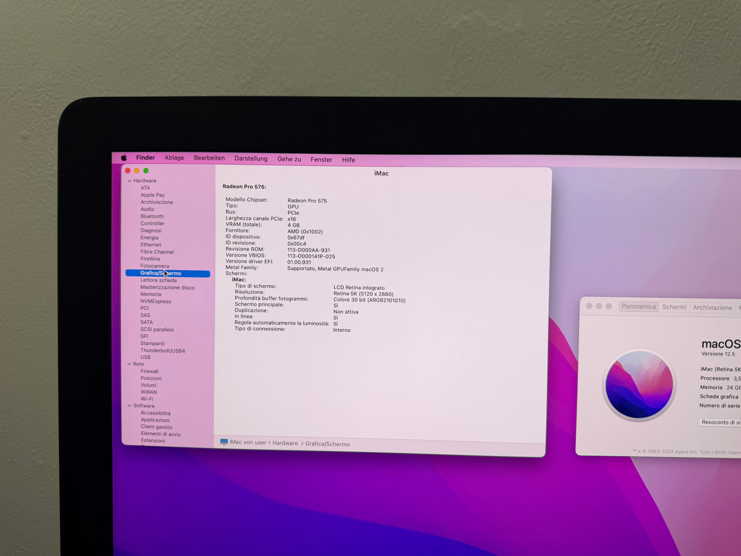Screen dimensions: 741x556
Task: Select Volumi under Rete
Action: pos(149,385)
